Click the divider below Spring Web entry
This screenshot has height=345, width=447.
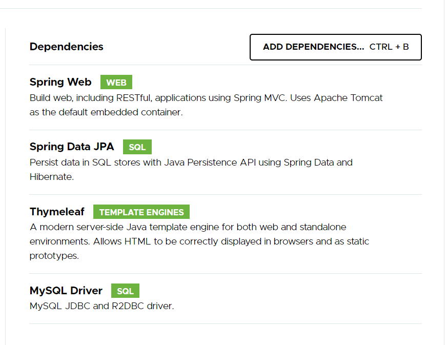tap(226, 129)
